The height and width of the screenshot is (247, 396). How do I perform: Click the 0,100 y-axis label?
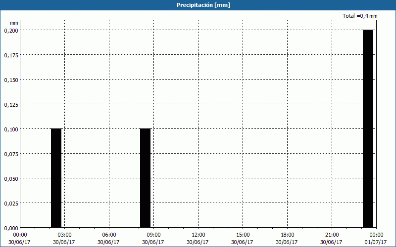tap(11, 129)
